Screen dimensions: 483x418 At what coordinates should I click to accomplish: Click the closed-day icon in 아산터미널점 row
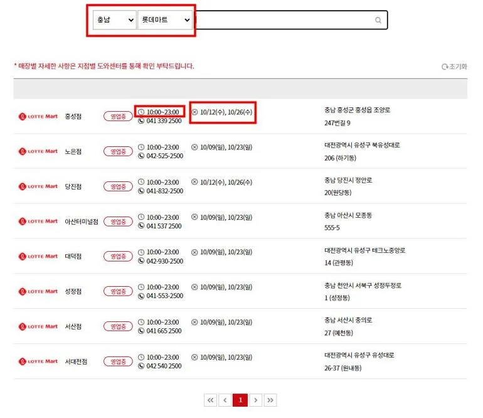(194, 217)
